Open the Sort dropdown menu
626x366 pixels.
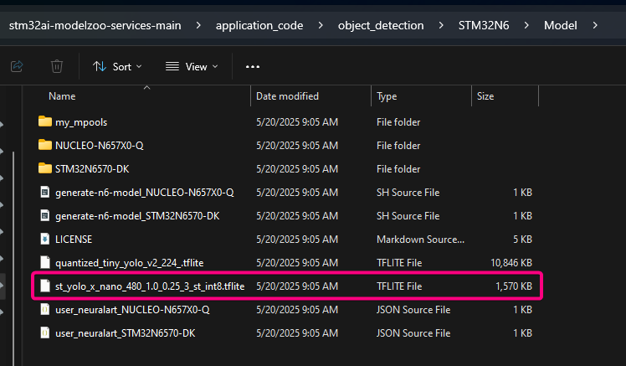117,66
